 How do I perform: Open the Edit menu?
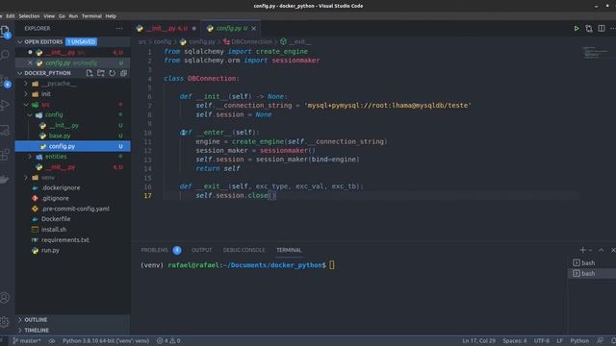[x=11, y=16]
